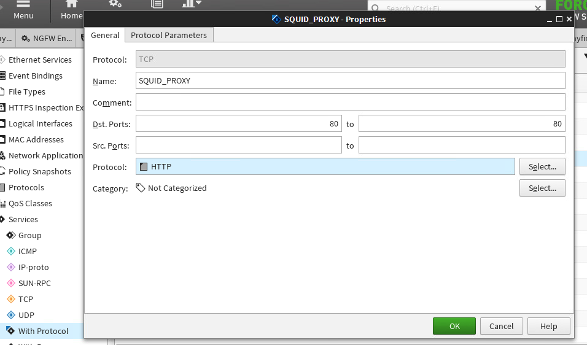The image size is (587, 345).
Task: Click the Group service icon
Action: [11, 235]
